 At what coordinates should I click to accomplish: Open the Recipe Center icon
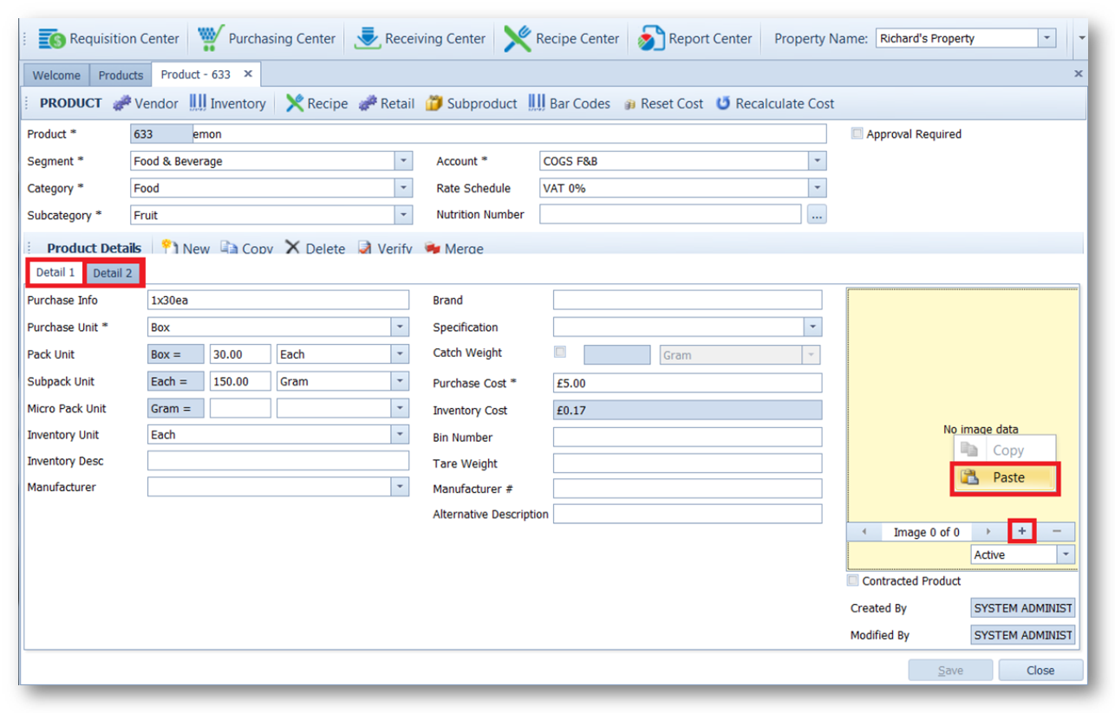coord(518,39)
